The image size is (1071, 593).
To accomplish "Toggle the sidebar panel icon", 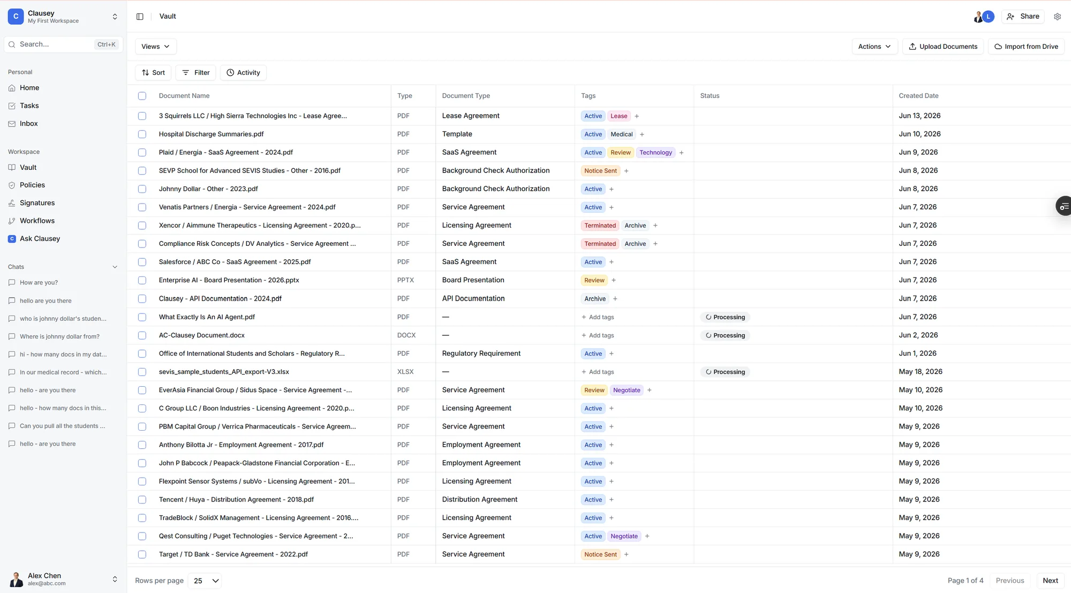I will click(140, 17).
